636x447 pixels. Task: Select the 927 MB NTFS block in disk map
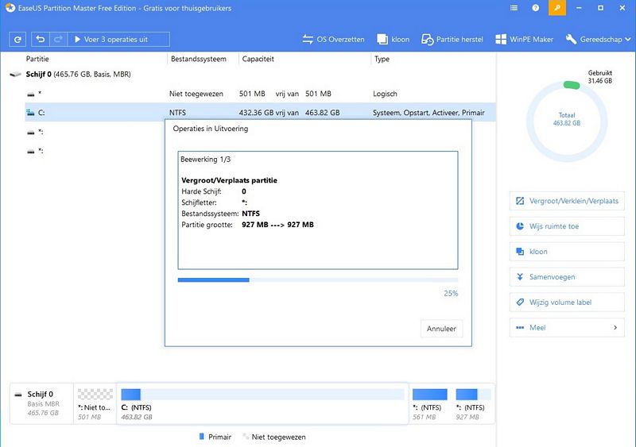click(473, 403)
